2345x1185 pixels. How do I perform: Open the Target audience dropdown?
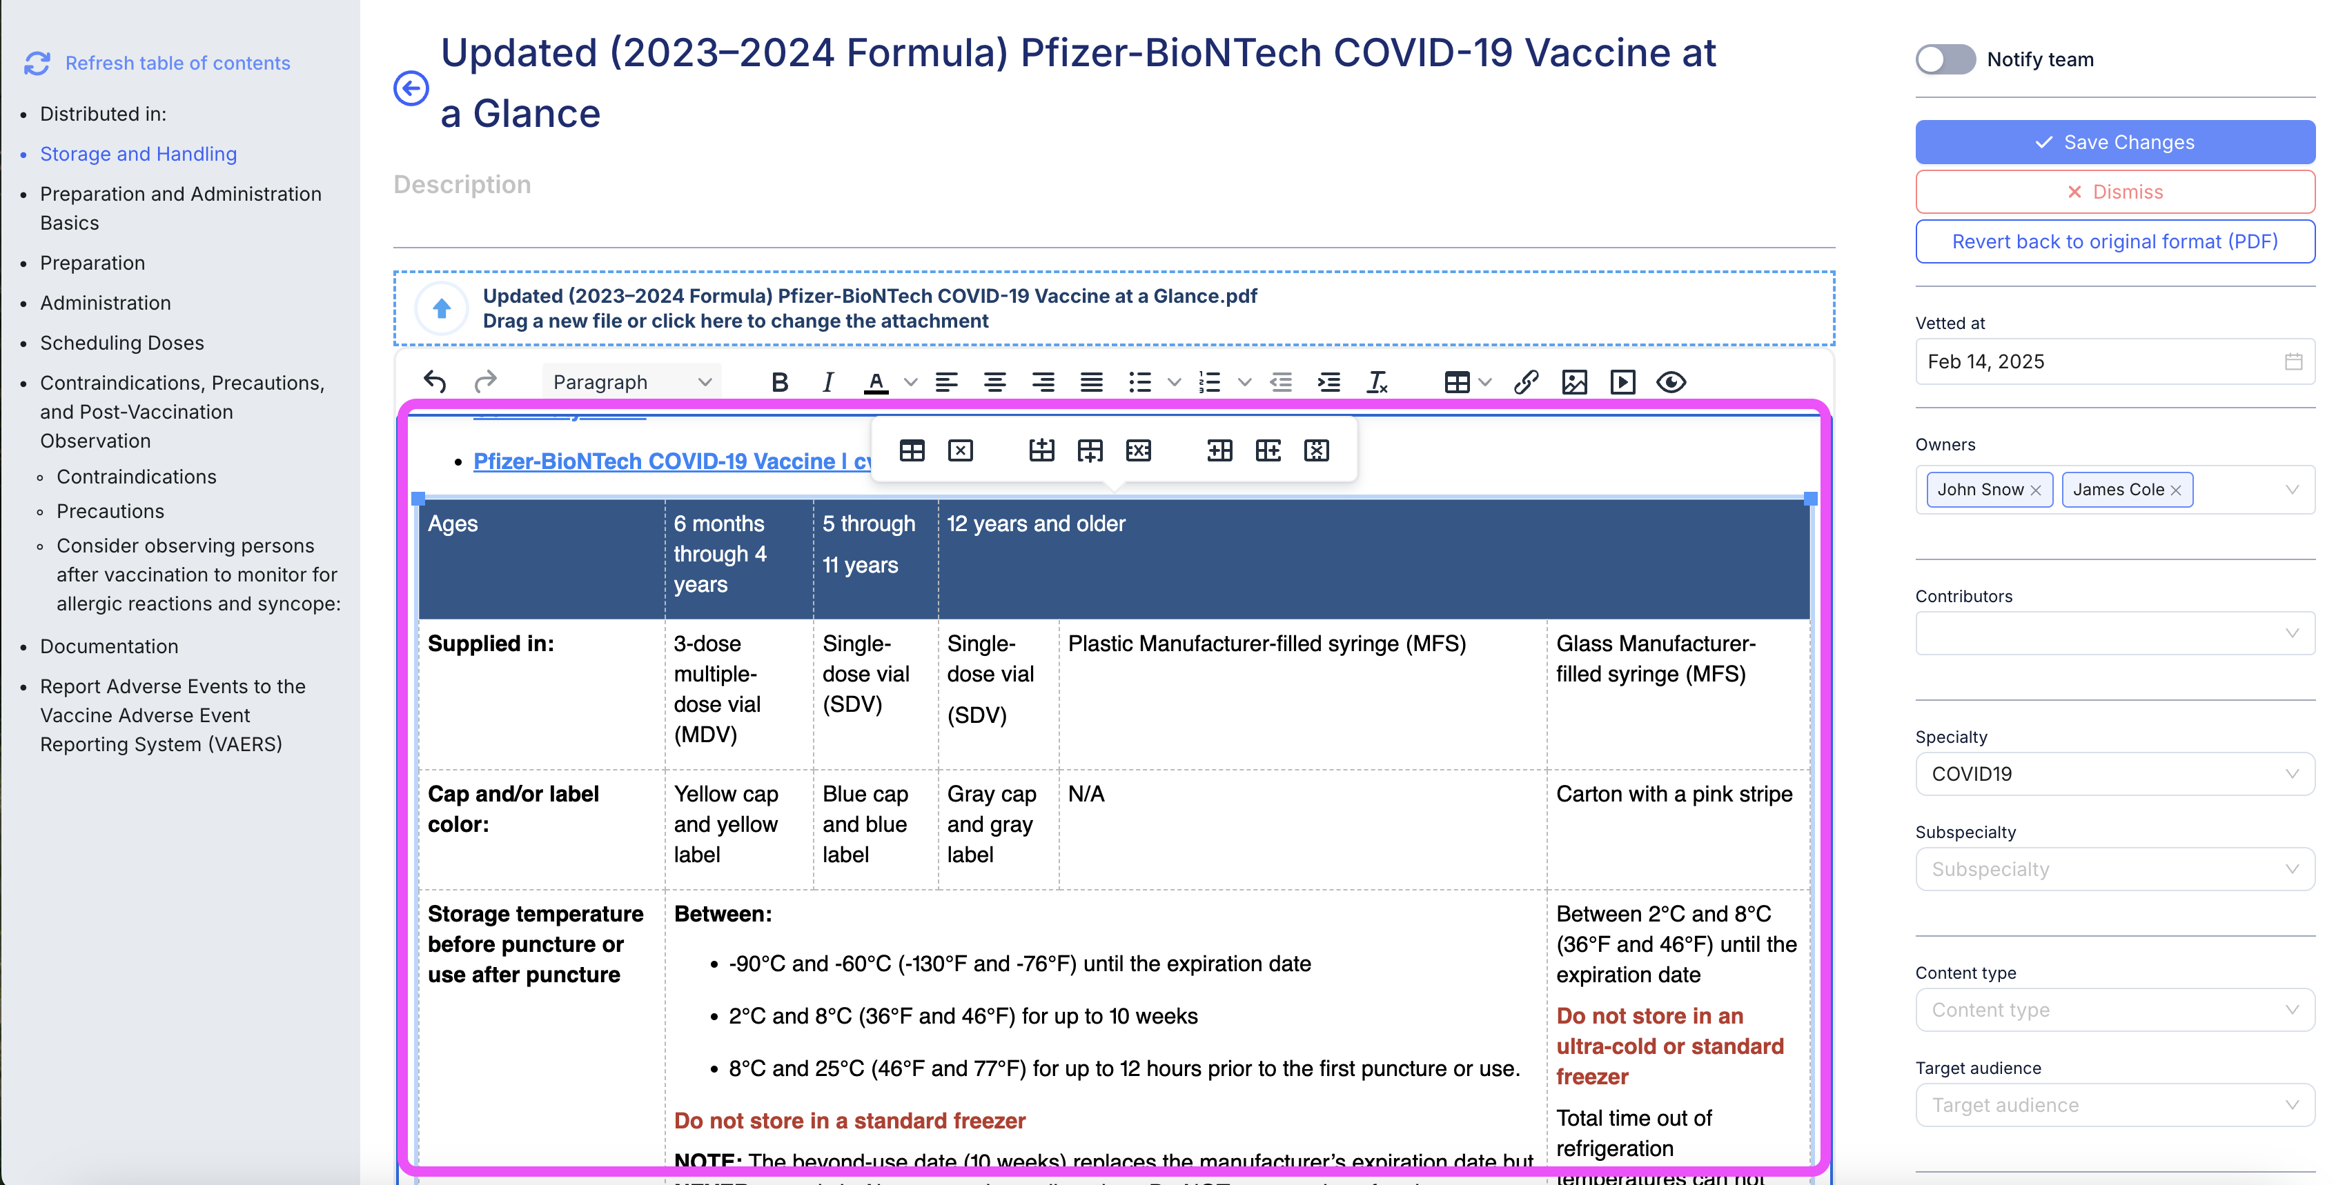tap(2115, 1105)
